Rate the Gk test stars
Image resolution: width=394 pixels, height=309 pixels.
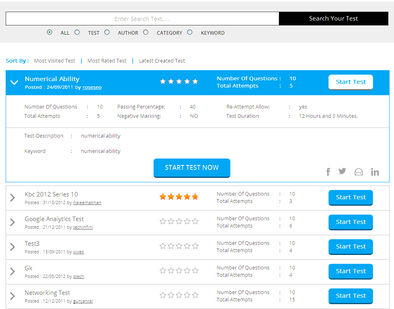pyautogui.click(x=179, y=271)
